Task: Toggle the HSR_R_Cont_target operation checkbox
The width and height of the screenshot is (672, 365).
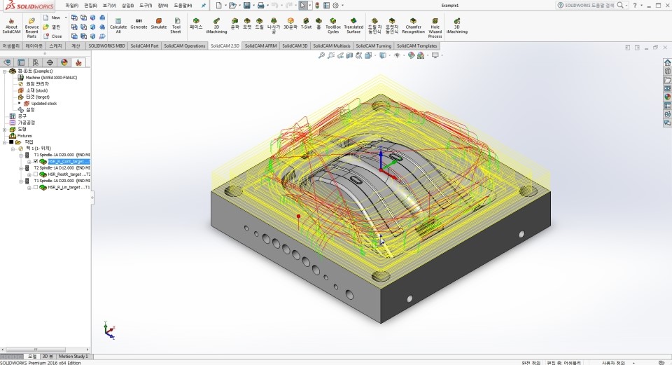Action: (x=36, y=162)
